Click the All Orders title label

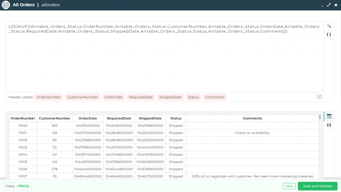pyautogui.click(x=23, y=5)
